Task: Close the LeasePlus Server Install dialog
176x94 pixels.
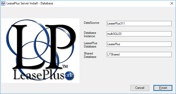Action: (172, 3)
